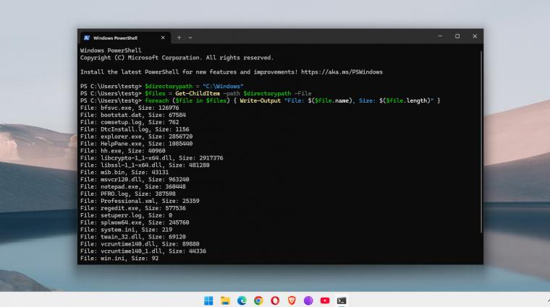Click the output line for PFRO.log
This screenshot has height=307, width=550.
pyautogui.click(x=128, y=194)
